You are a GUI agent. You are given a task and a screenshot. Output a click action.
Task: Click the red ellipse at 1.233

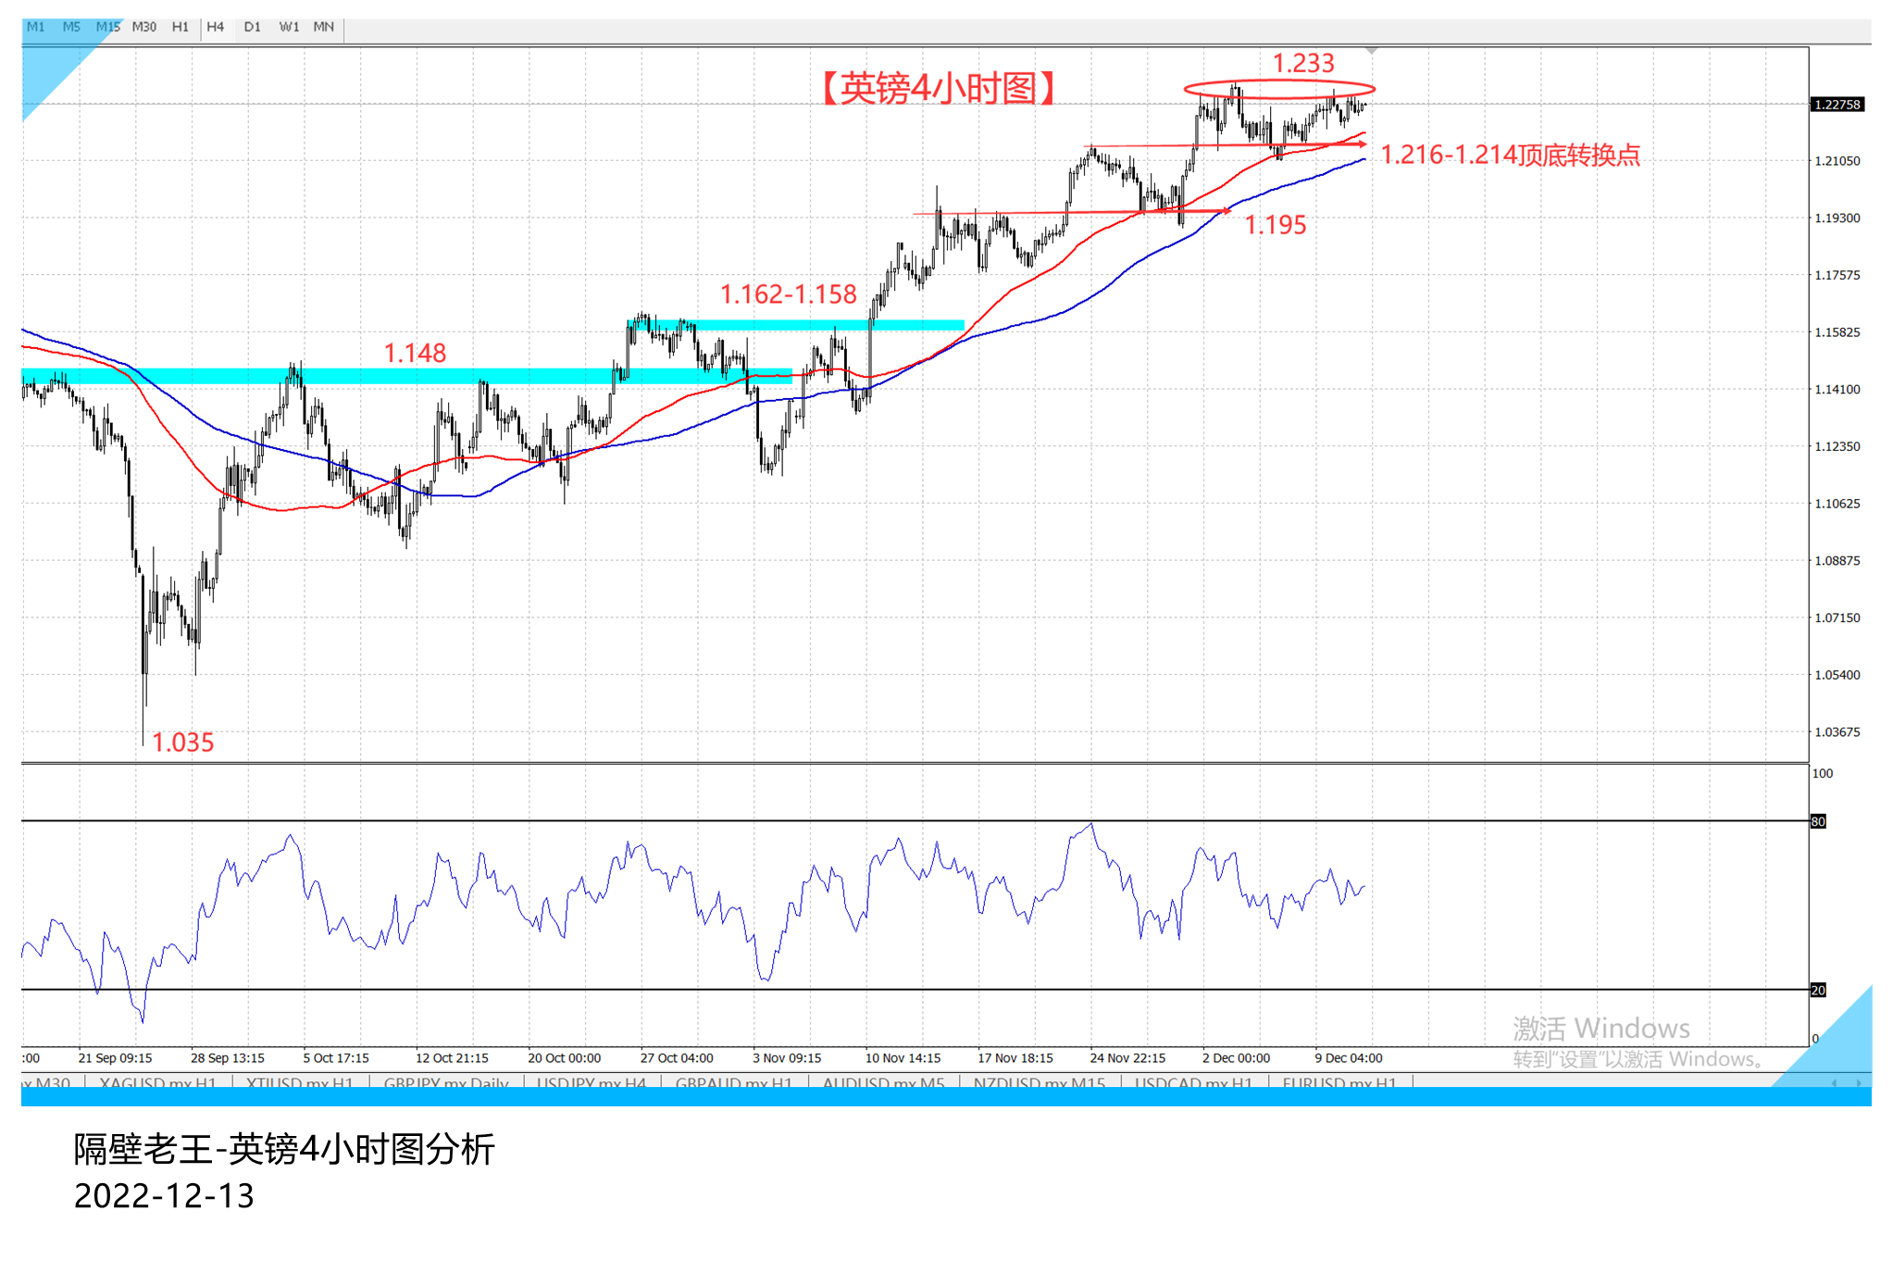(1279, 89)
